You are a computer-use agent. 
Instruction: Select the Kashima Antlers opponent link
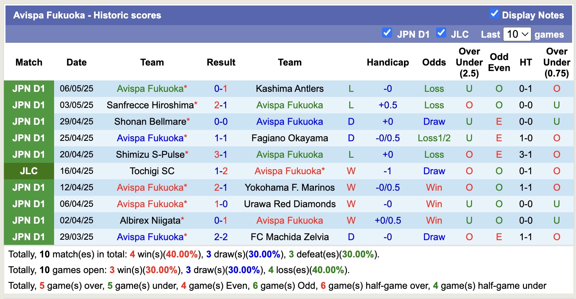[x=290, y=88]
